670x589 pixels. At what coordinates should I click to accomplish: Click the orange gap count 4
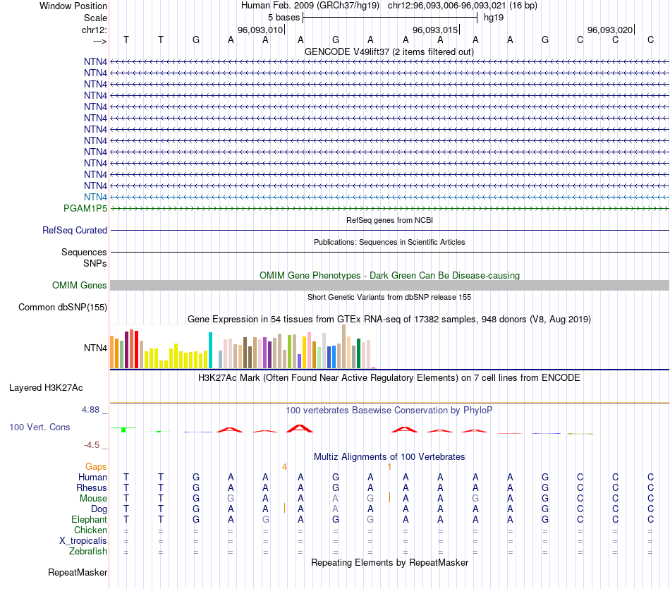tap(285, 467)
